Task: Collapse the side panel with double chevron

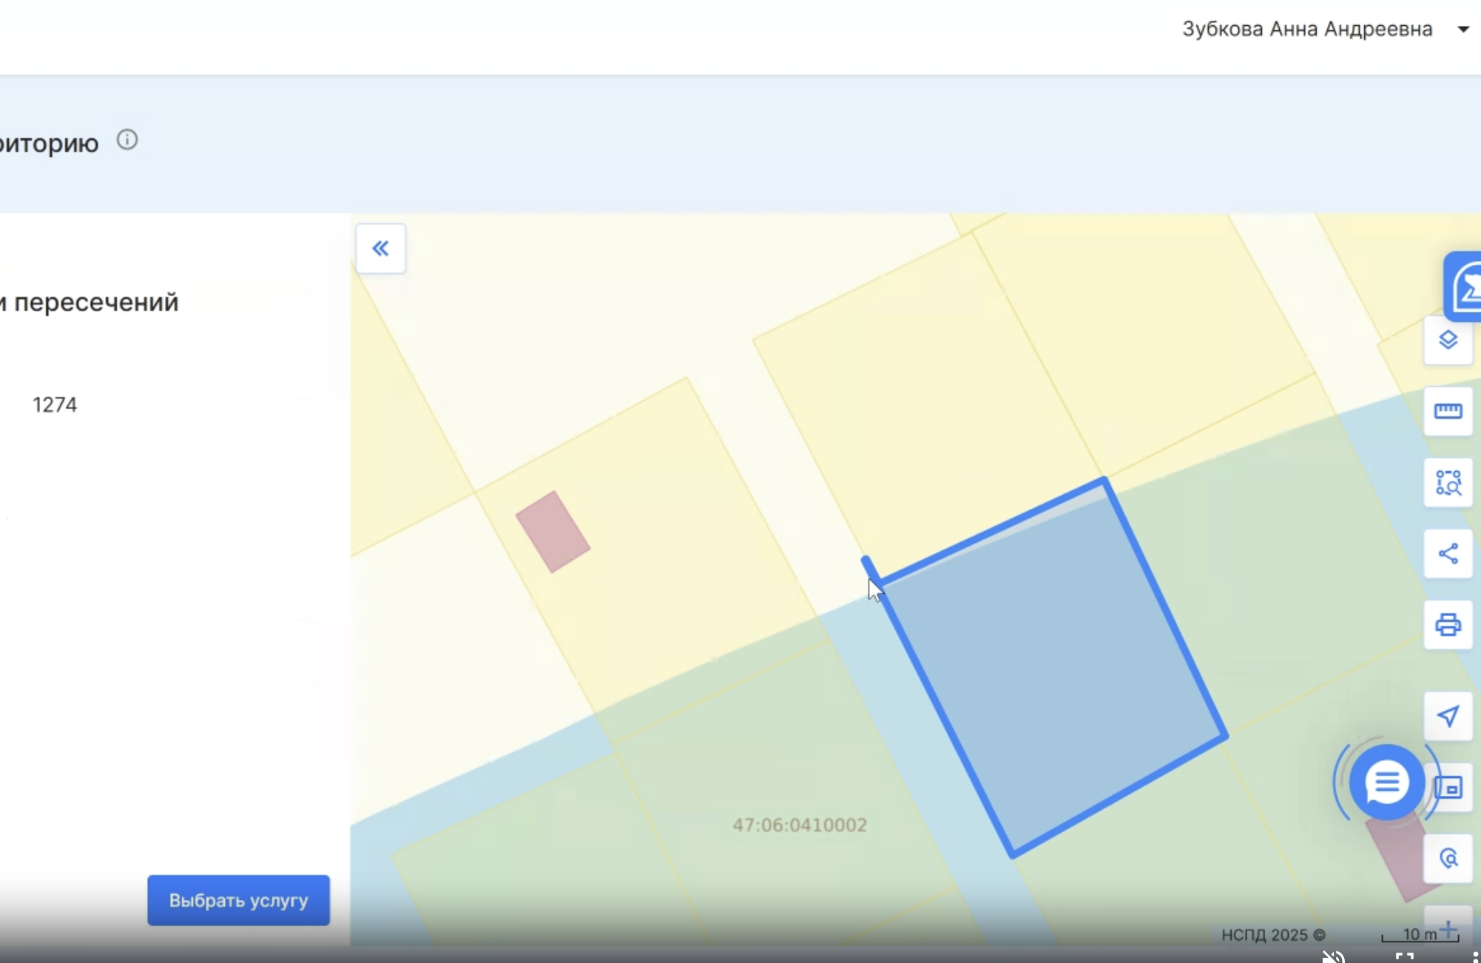Action: click(x=380, y=249)
